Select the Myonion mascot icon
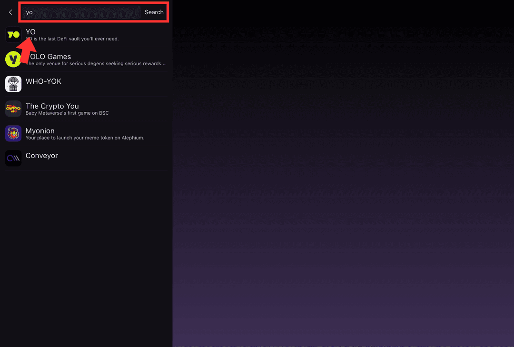This screenshot has width=514, height=347. pyautogui.click(x=13, y=133)
